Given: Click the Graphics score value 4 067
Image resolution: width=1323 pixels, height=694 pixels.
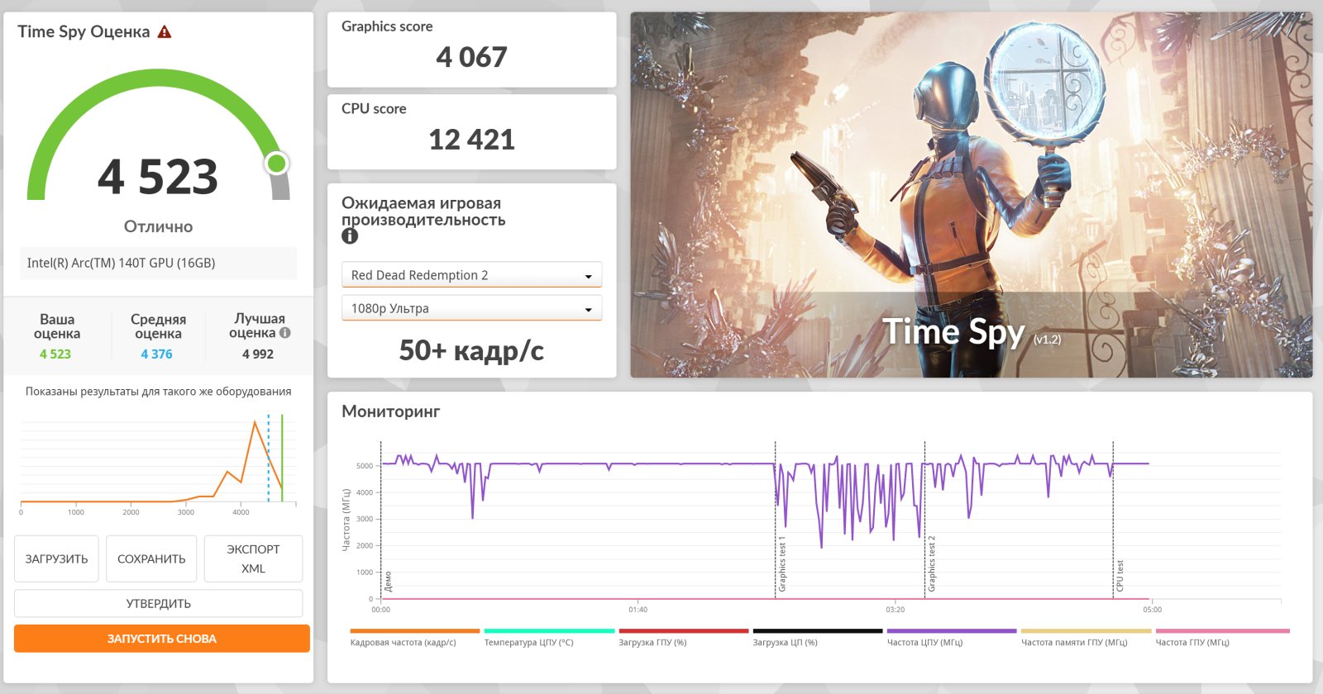Looking at the screenshot, I should coord(471,57).
